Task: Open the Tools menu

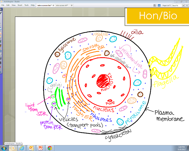Action: 26,5
